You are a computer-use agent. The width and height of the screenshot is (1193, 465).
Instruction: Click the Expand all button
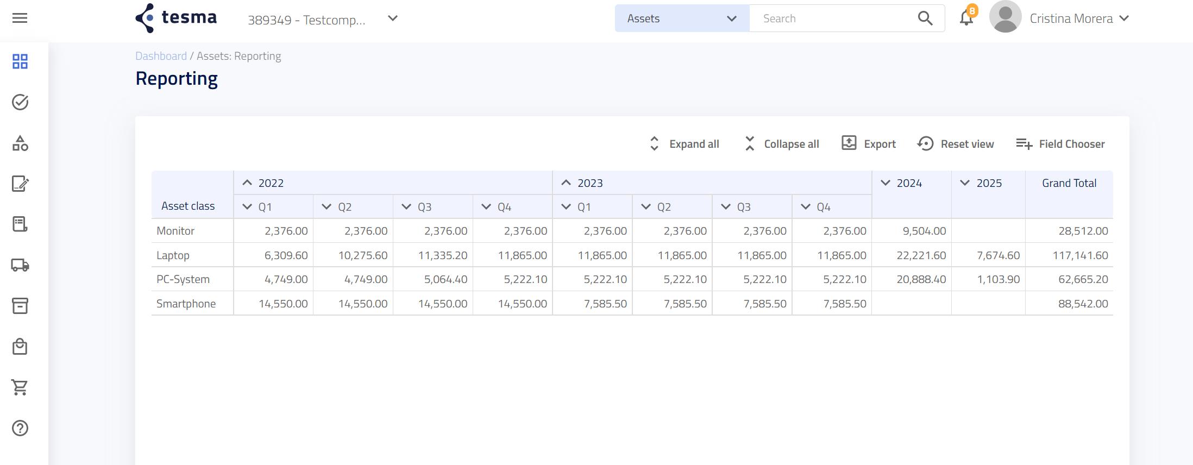point(684,144)
